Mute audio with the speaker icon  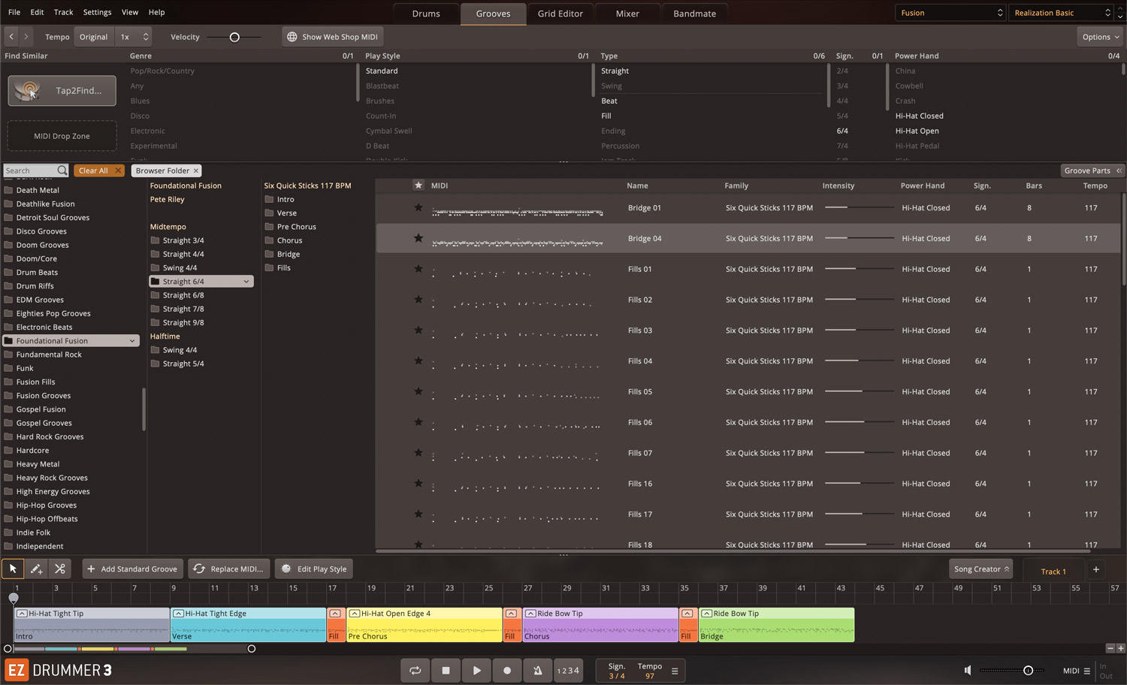[968, 670]
